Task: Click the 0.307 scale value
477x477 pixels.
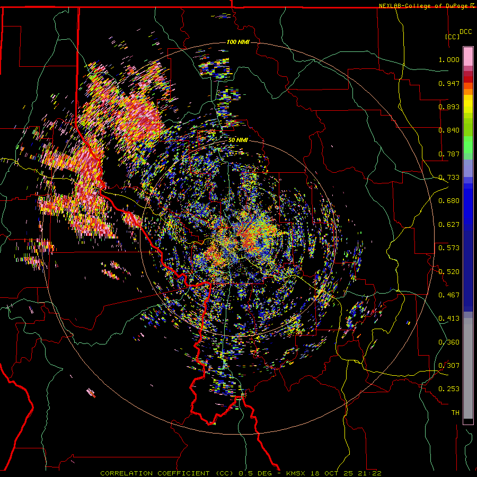Action: [449, 366]
